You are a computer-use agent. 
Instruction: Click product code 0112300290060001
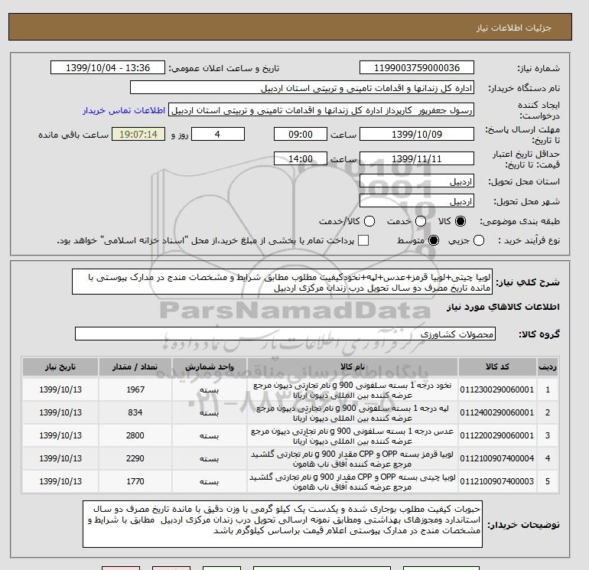tap(497, 389)
